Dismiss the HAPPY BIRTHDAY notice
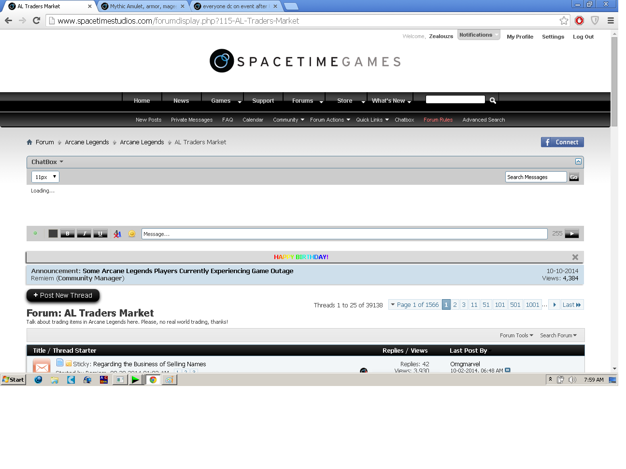 575,257
